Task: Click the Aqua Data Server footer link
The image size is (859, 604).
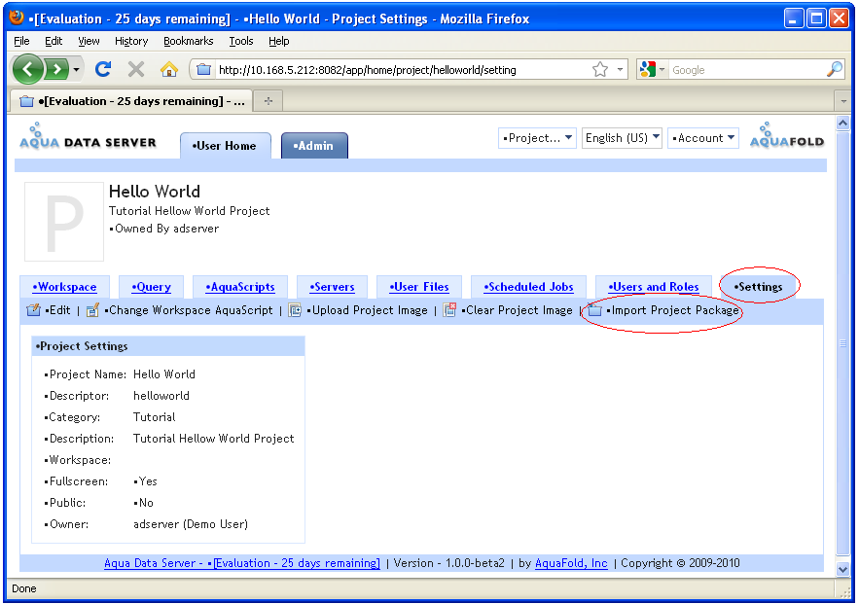Action: [x=241, y=563]
